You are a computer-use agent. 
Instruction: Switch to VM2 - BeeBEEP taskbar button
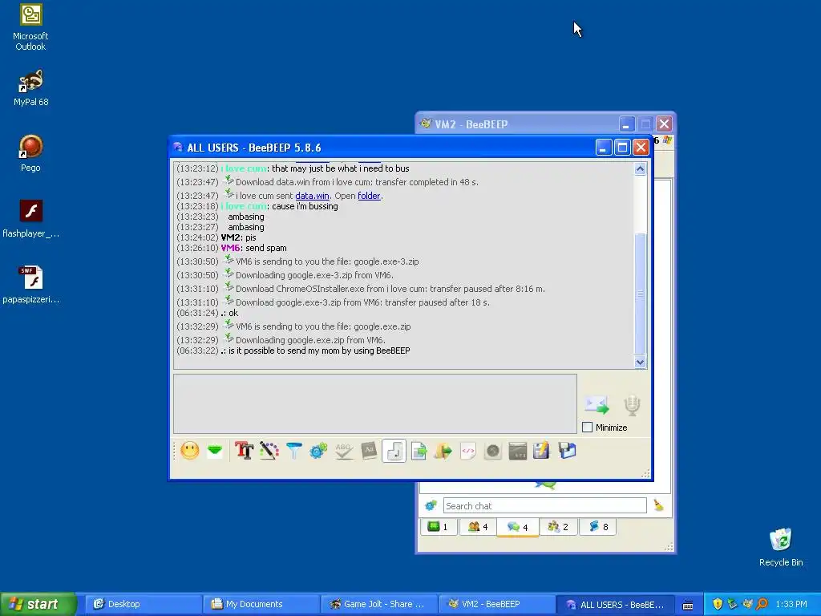point(497,605)
